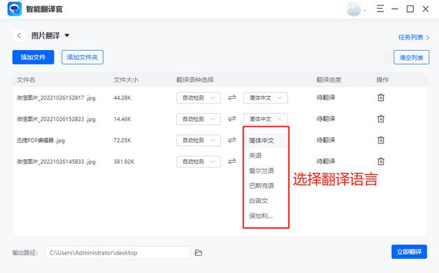Open target language dropdown for 微信图片_20221026152817
Image resolution: width=439 pixels, height=273 pixels.
tap(265, 97)
